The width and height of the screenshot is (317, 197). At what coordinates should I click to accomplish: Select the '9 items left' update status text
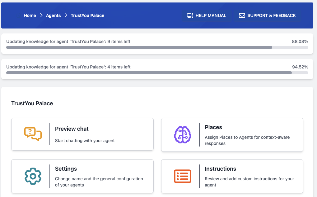click(68, 42)
